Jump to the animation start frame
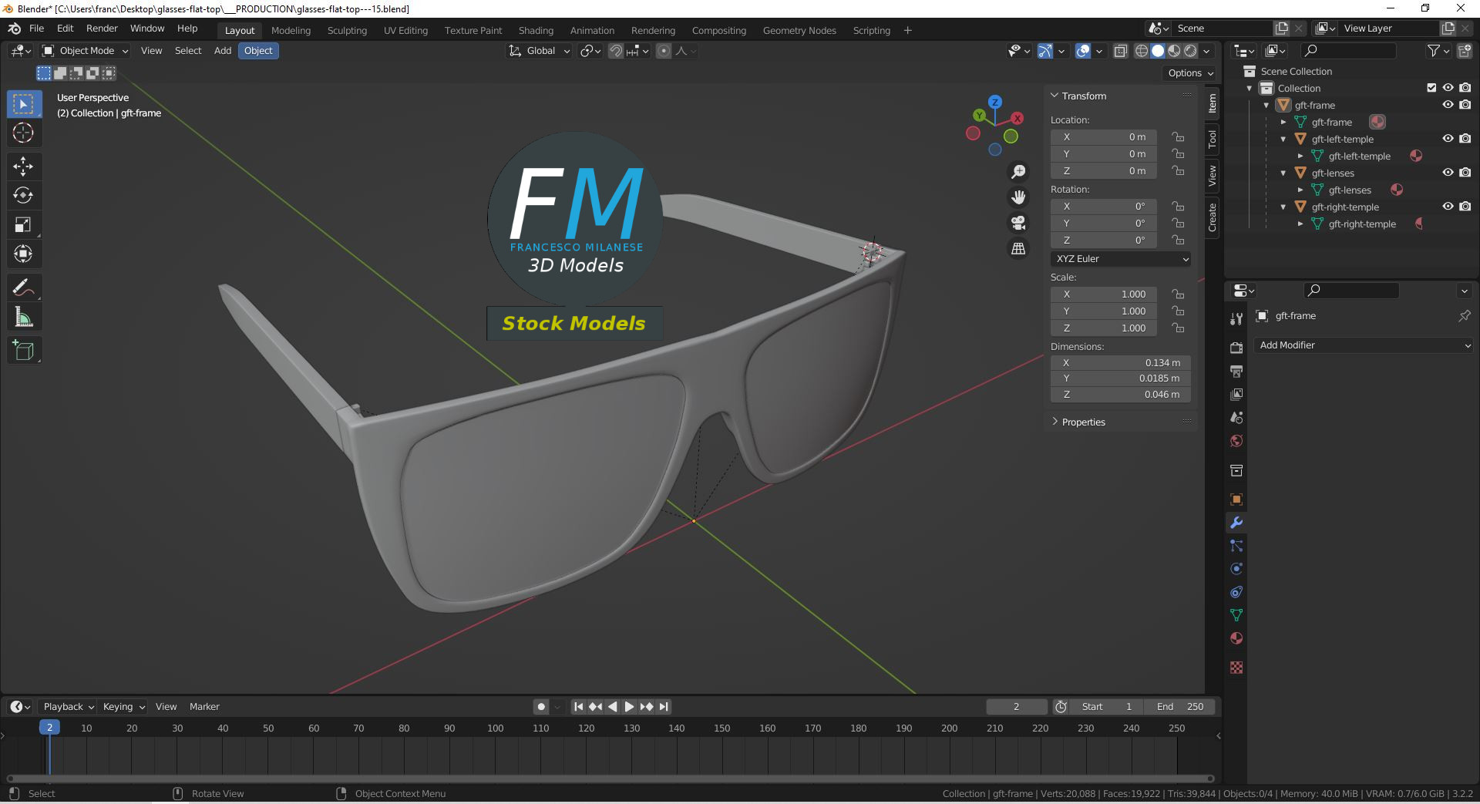Image resolution: width=1480 pixels, height=804 pixels. (x=578, y=707)
